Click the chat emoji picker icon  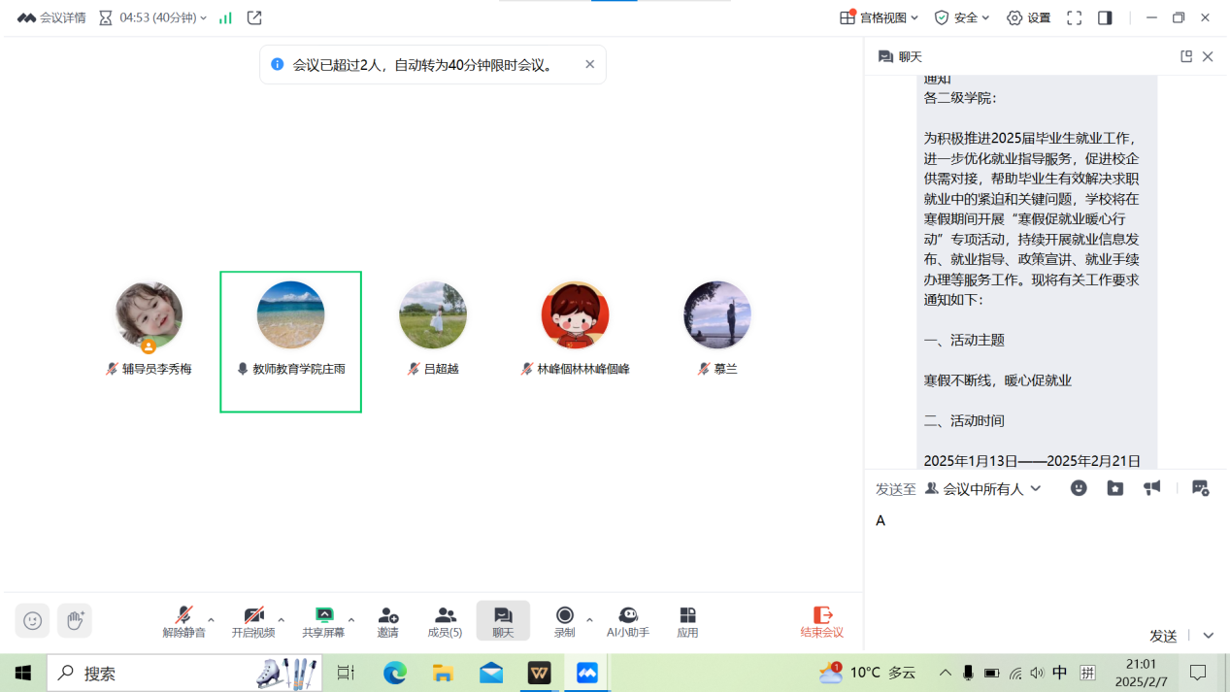click(1079, 488)
